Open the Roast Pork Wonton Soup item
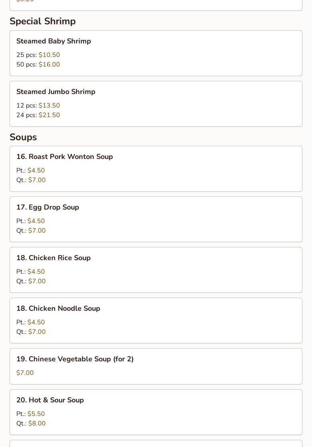The width and height of the screenshot is (312, 447). tap(64, 157)
